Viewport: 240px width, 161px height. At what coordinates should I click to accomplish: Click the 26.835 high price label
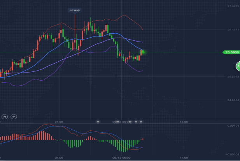(75, 10)
